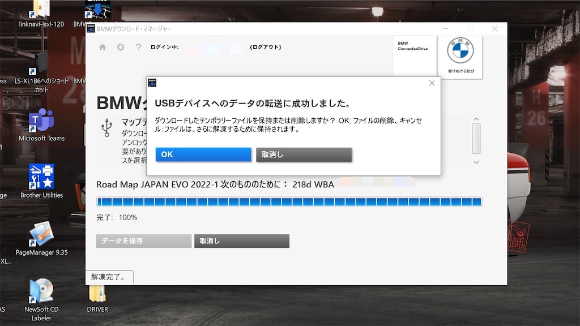Open the Home icon in BMW Download Manager
Image resolution: width=580 pixels, height=326 pixels.
(x=102, y=48)
